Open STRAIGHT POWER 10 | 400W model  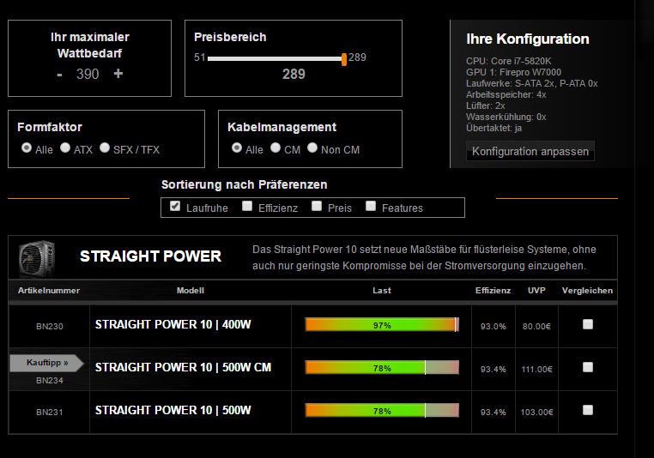173,325
